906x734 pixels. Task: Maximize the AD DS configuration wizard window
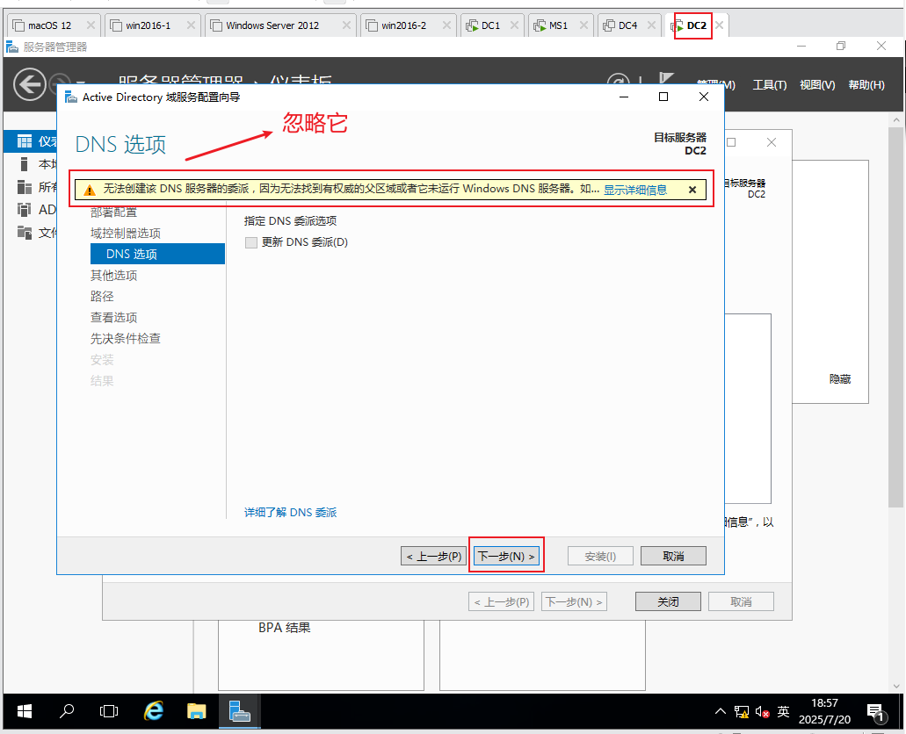(663, 97)
